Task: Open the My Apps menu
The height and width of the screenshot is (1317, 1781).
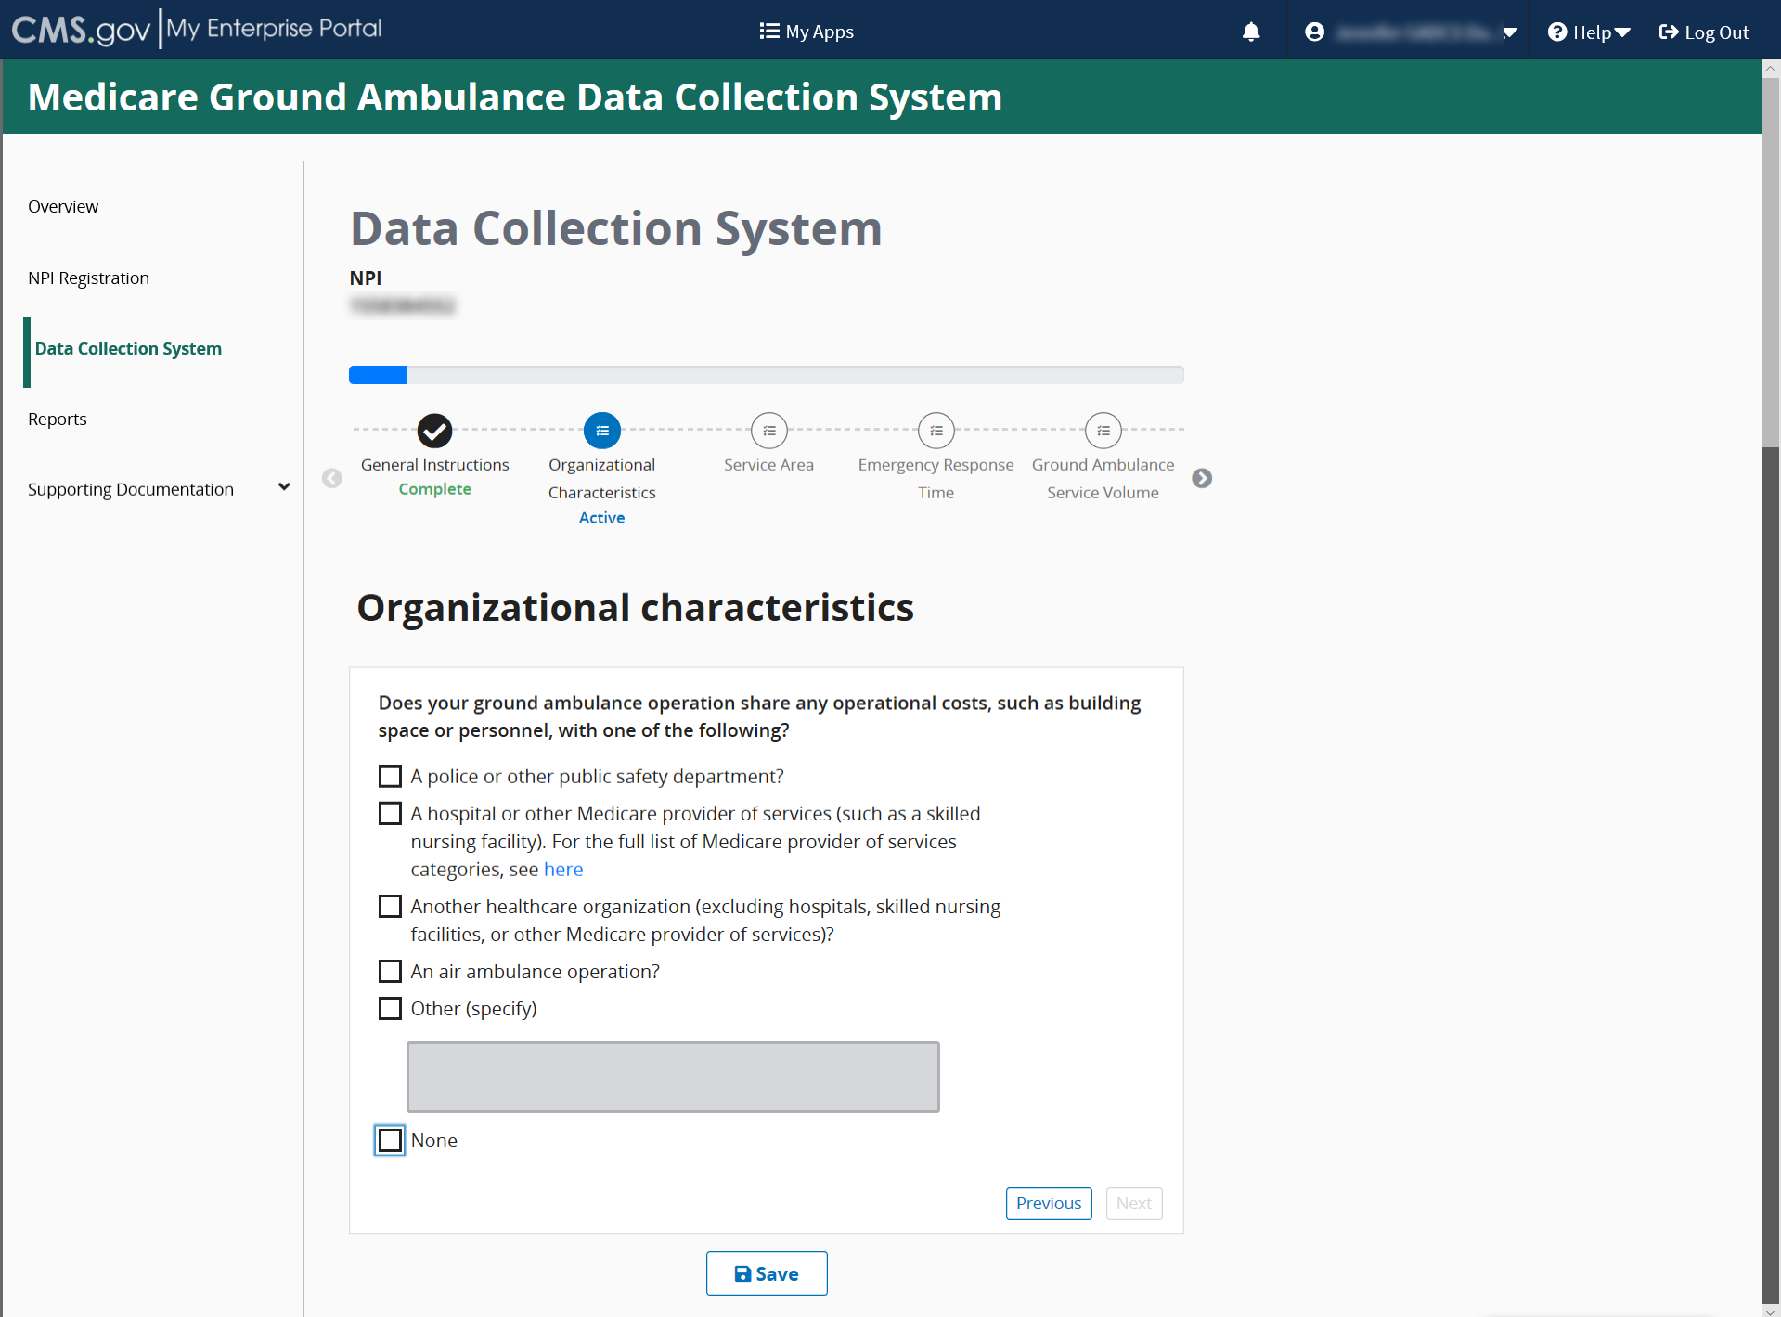Action: click(807, 32)
